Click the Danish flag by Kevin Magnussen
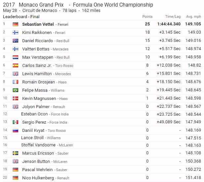The height and width of the screenshot is (182, 204). tap(15, 98)
